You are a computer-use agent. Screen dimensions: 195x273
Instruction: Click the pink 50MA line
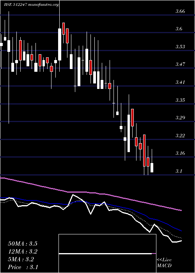pyautogui.click(x=90, y=193)
